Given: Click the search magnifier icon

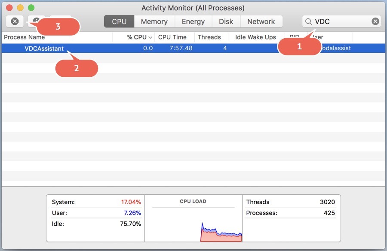Looking at the screenshot, I should [x=308, y=22].
